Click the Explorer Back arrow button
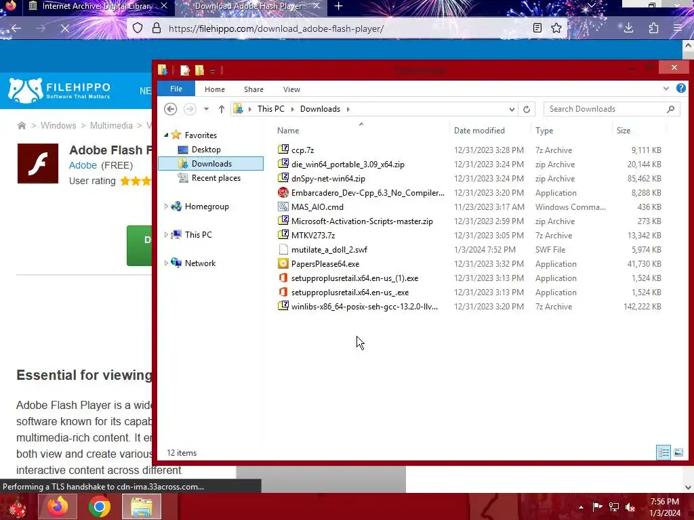Image resolution: width=694 pixels, height=520 pixels. point(170,109)
